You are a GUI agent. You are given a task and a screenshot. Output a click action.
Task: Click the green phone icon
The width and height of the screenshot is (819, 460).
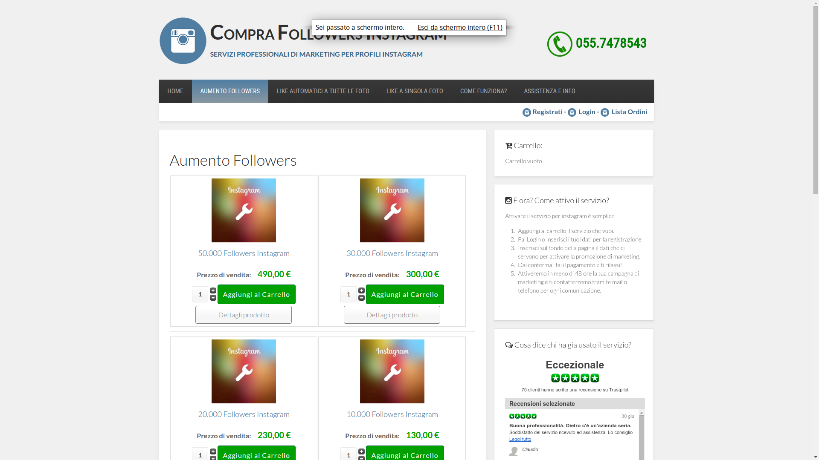[560, 44]
